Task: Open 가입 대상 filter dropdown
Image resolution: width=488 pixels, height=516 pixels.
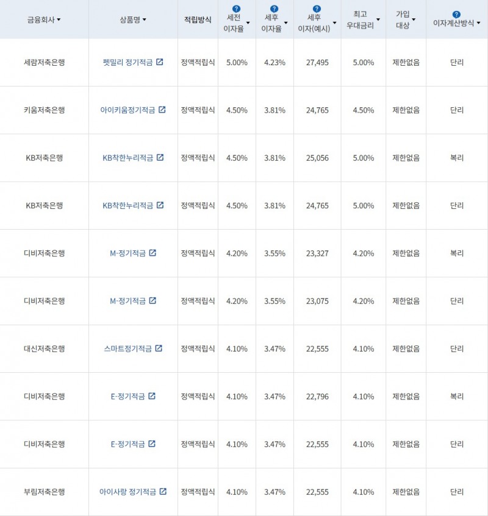Action: [414, 19]
